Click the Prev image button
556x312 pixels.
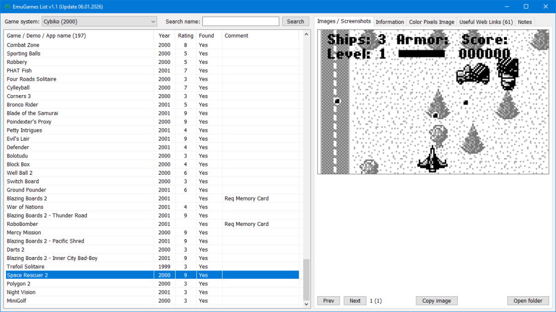[328, 301]
